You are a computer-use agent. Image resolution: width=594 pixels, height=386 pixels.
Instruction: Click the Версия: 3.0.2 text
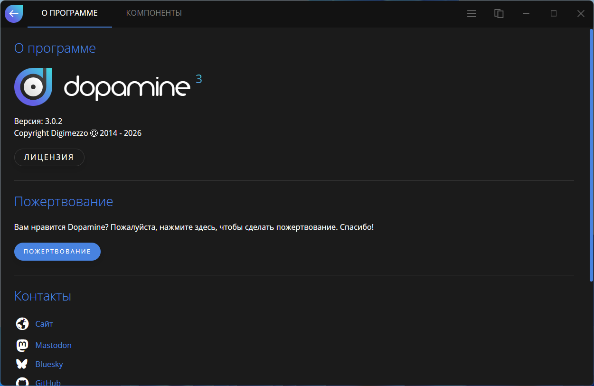[x=38, y=121]
